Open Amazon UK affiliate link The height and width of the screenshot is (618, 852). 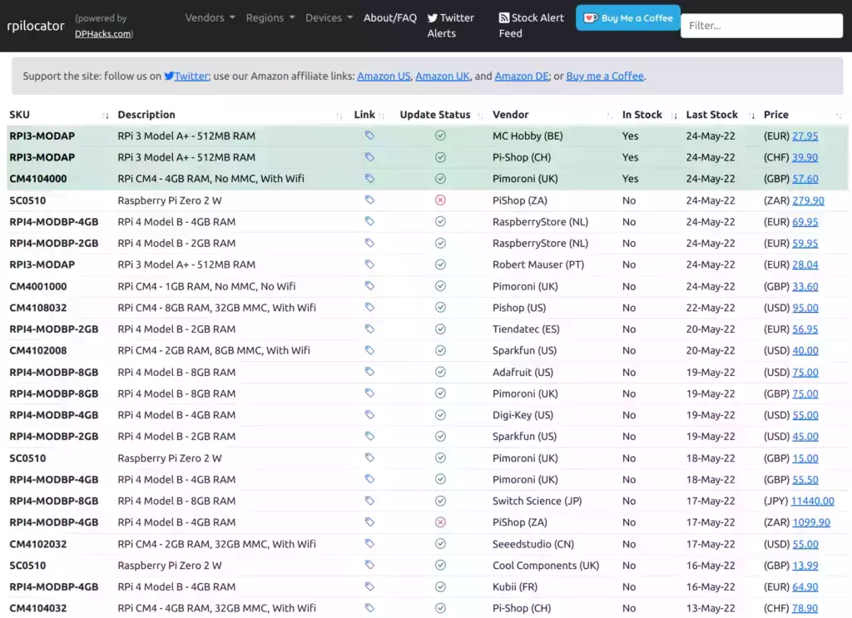tap(443, 76)
